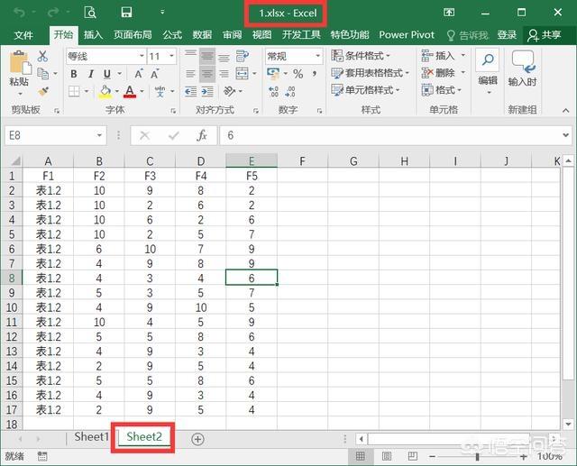Toggle Bold formatting
Viewport: 577px width, 466px height.
pyautogui.click(x=74, y=74)
